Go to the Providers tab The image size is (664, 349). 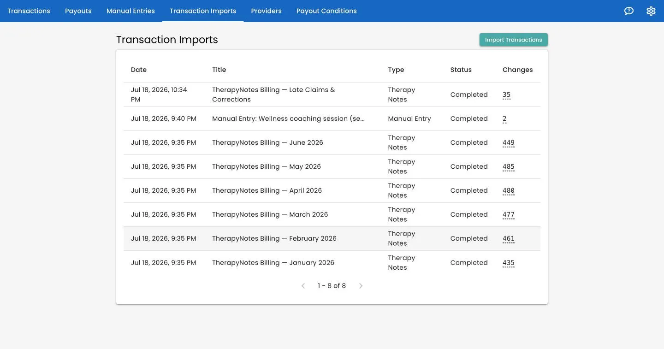point(266,11)
